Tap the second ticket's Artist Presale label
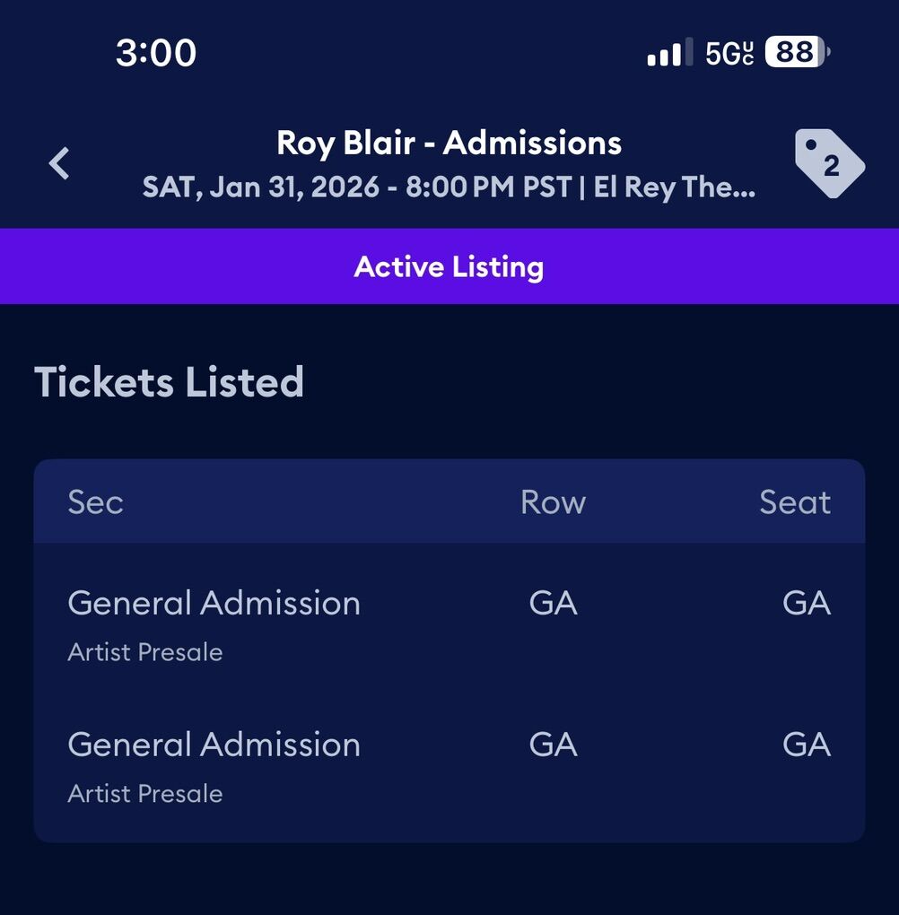899x915 pixels. (145, 794)
